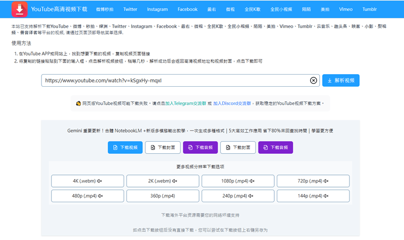Download the 480p (.mp4) version
The height and width of the screenshot is (240, 404).
[x=87, y=196]
